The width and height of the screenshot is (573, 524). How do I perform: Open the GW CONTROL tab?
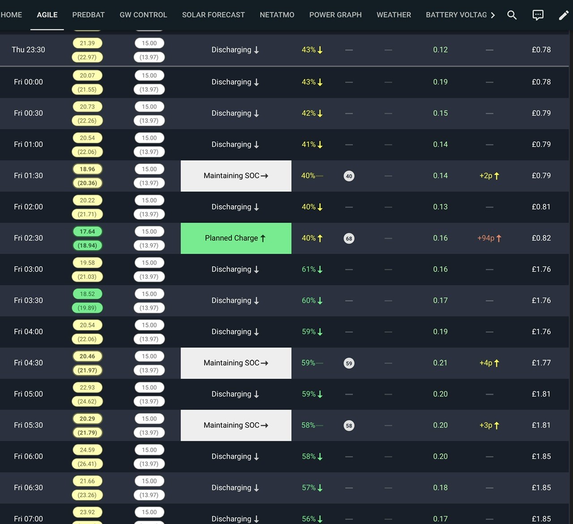143,15
